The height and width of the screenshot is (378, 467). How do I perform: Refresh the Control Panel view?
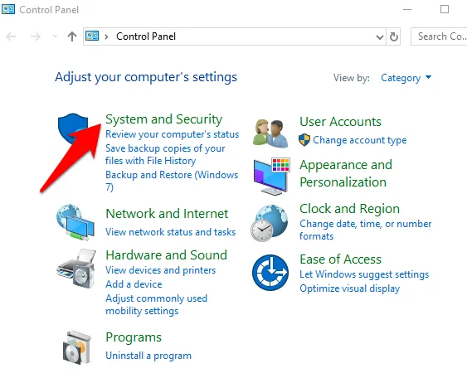tap(394, 36)
